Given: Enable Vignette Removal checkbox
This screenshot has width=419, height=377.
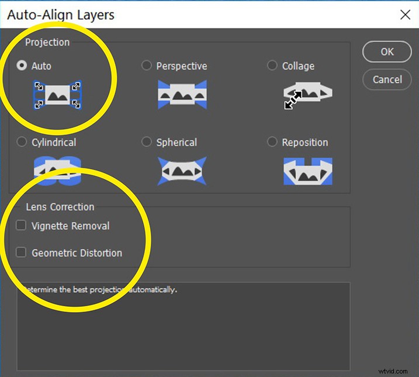Looking at the screenshot, I should tap(21, 225).
